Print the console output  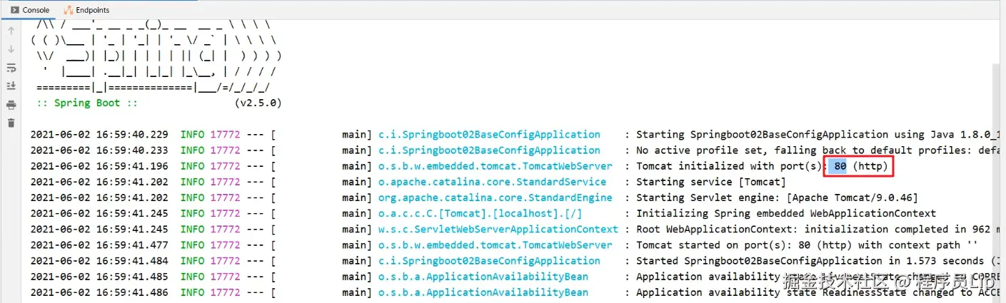(x=11, y=105)
